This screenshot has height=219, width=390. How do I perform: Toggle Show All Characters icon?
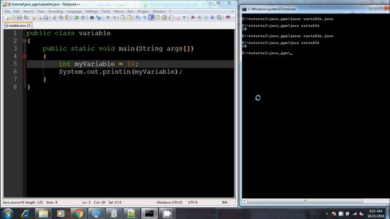[144, 18]
